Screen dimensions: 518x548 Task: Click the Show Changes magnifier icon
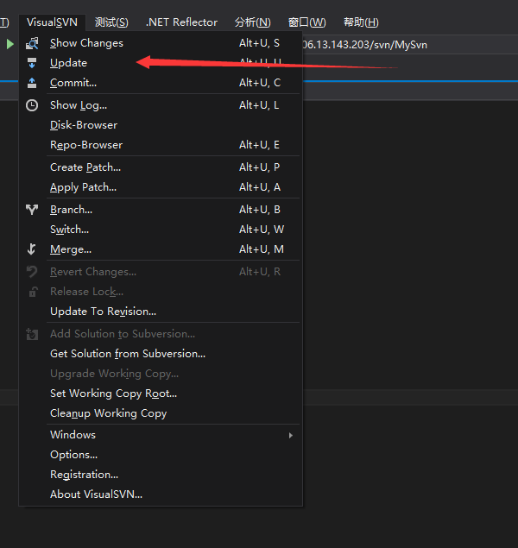point(32,43)
